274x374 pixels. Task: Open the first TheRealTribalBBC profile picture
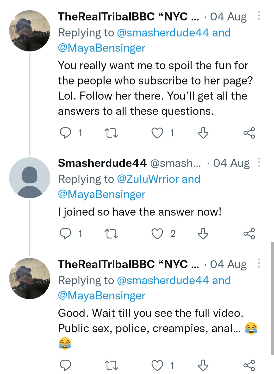click(x=30, y=31)
